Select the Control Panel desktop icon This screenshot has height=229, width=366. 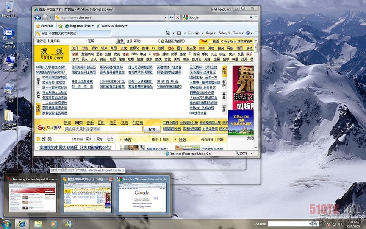pyautogui.click(x=9, y=92)
